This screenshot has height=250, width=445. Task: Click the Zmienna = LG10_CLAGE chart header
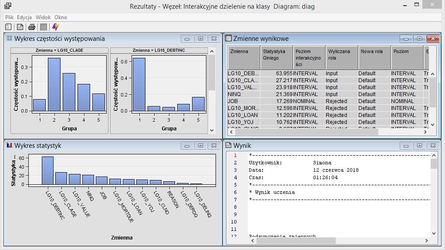coord(59,50)
